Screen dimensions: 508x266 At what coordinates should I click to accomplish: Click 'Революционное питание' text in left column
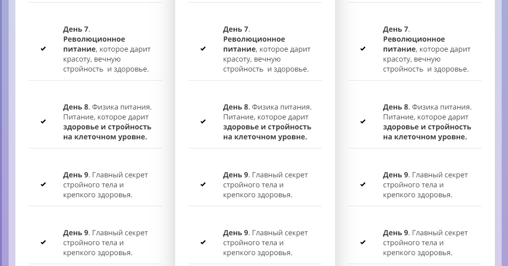coord(94,44)
